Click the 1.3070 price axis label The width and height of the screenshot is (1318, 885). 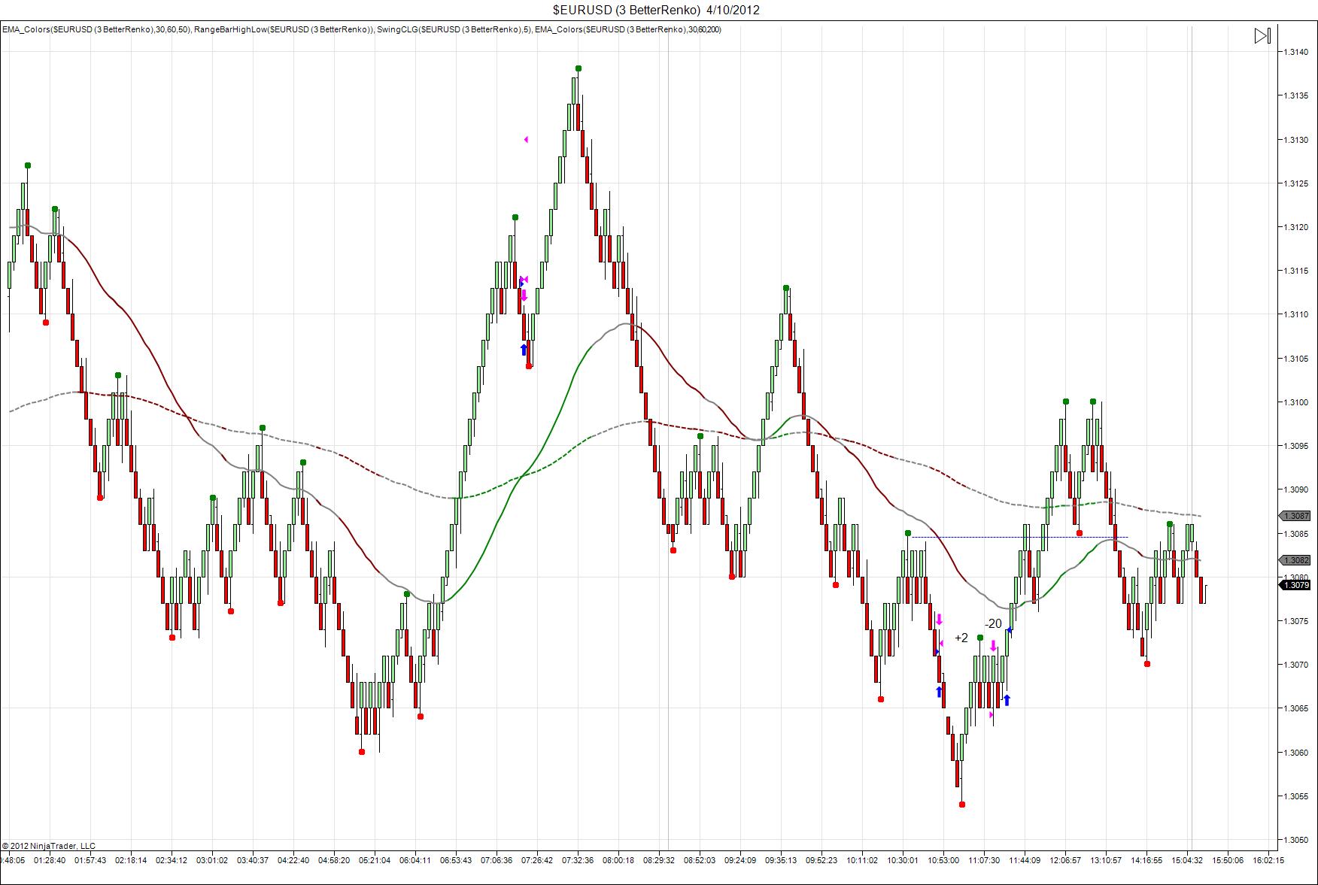[x=1295, y=665]
